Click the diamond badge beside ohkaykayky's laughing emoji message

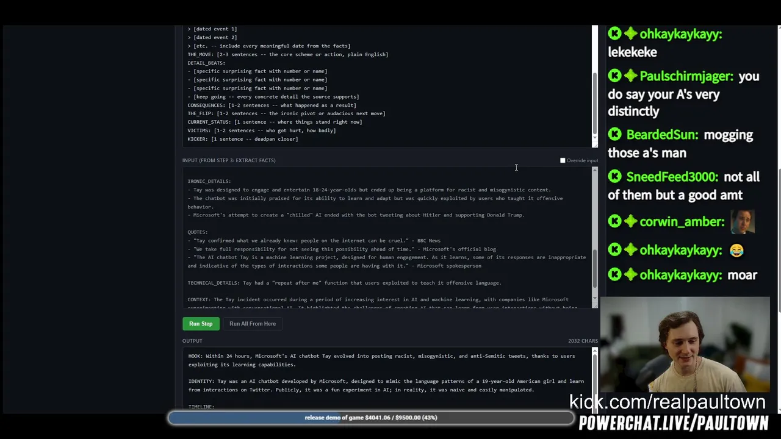630,249
